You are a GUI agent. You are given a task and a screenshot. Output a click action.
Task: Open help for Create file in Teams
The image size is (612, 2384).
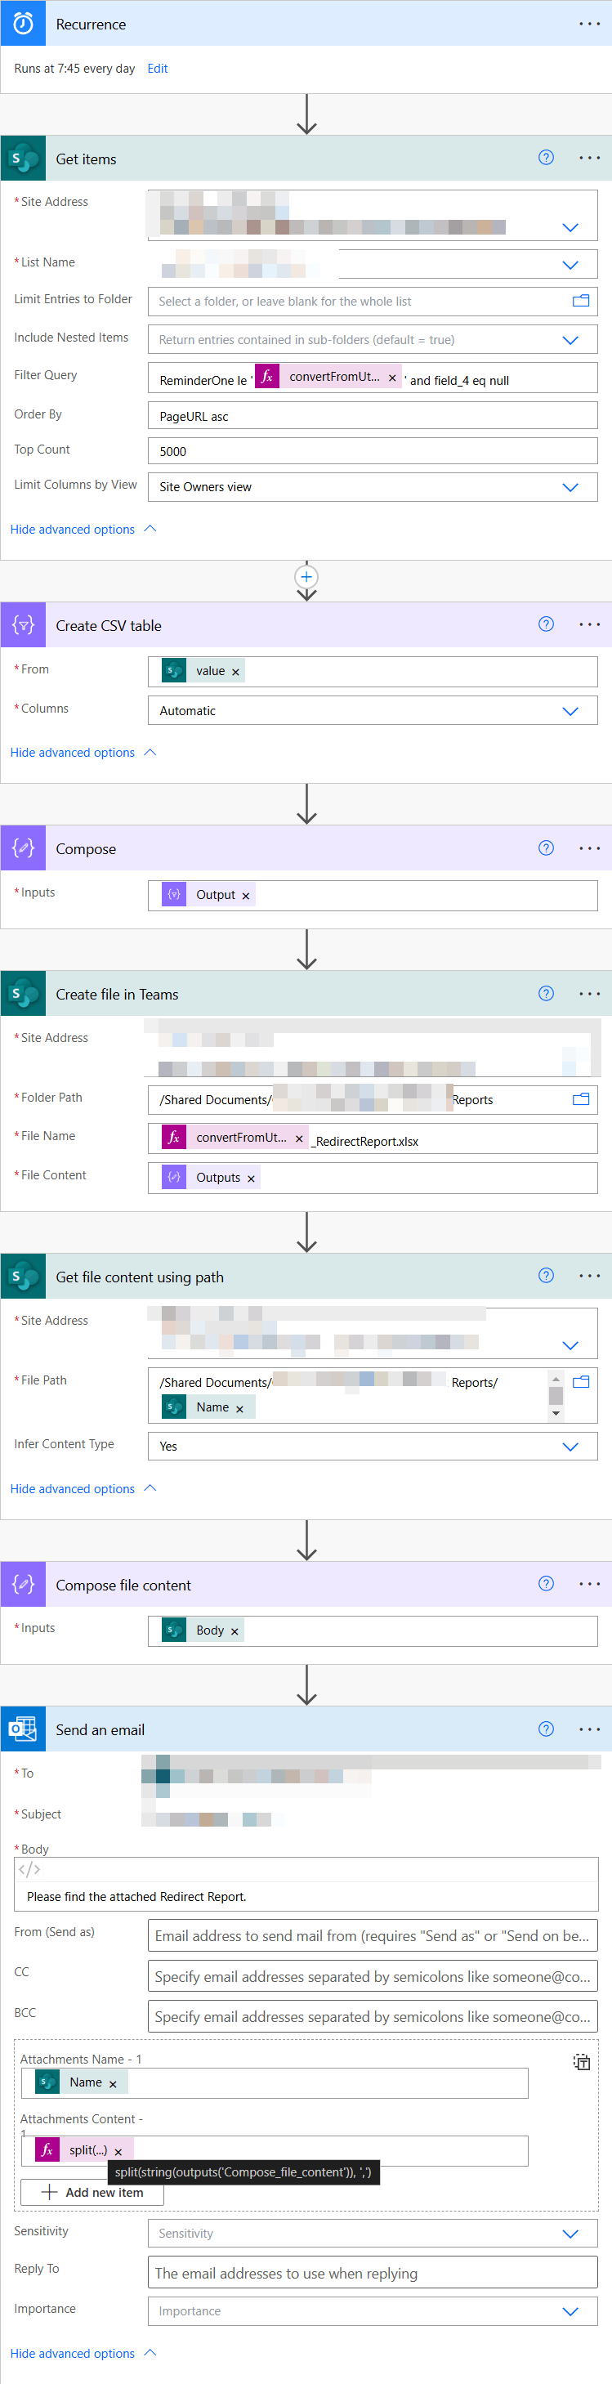(547, 993)
